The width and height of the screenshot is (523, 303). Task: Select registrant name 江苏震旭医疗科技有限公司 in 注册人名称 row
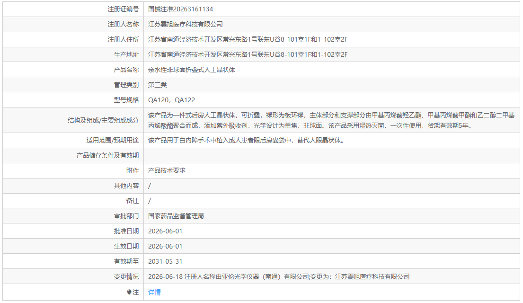[186, 24]
